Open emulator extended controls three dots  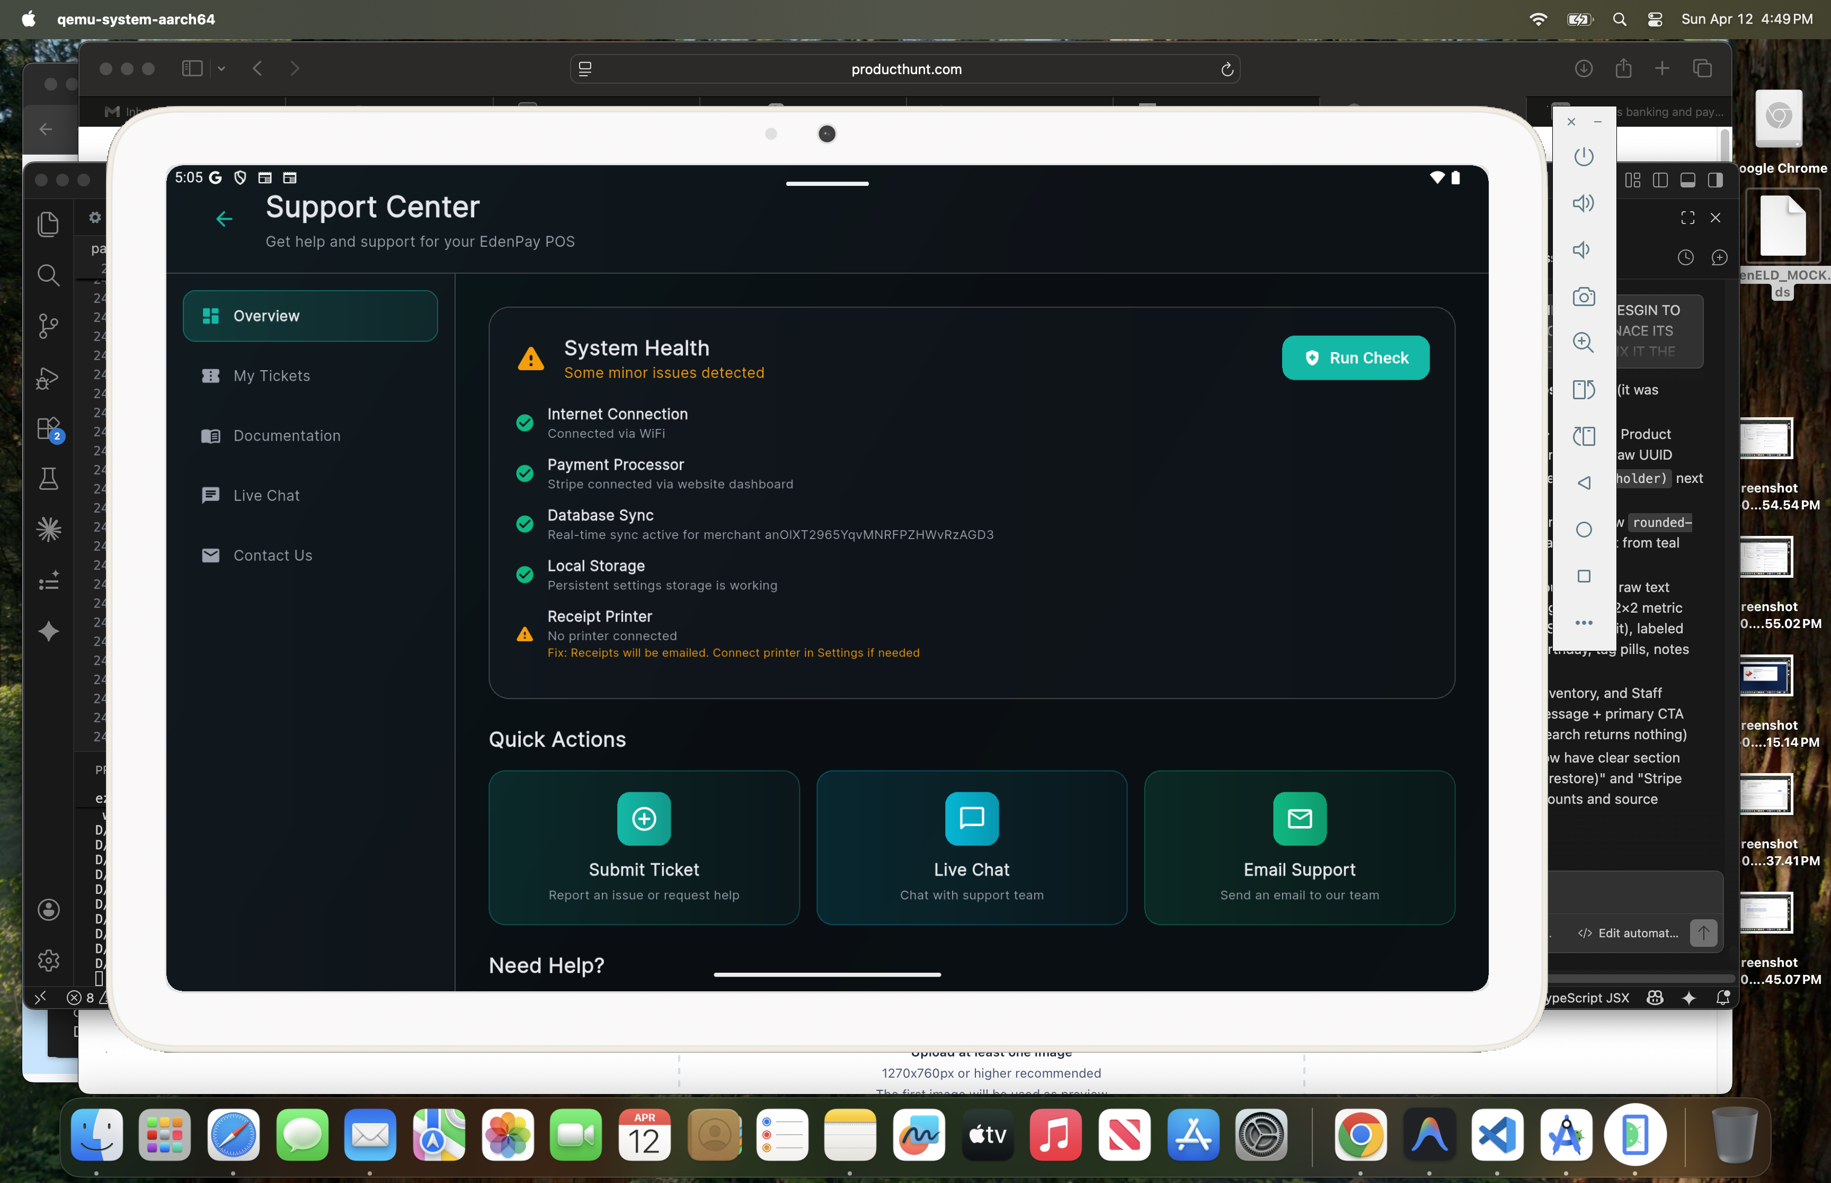coord(1583,623)
